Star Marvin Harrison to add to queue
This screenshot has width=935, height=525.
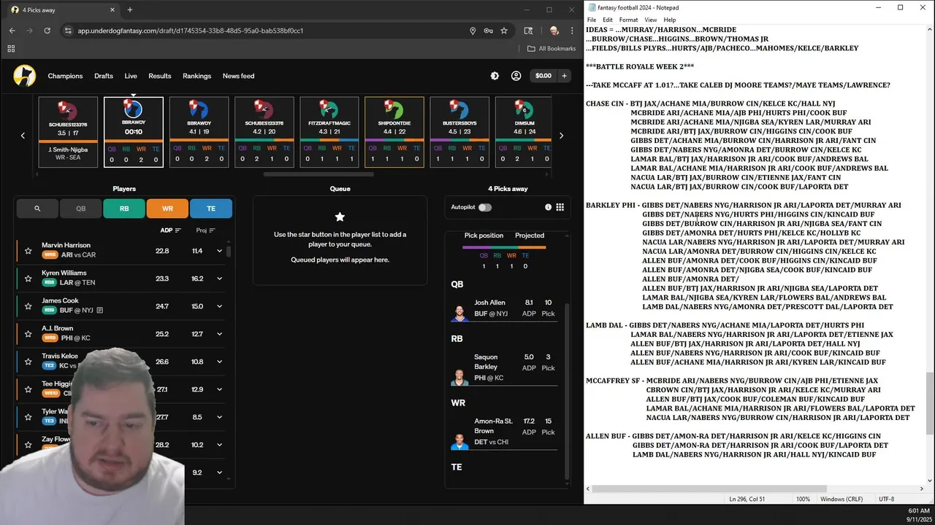pos(28,251)
